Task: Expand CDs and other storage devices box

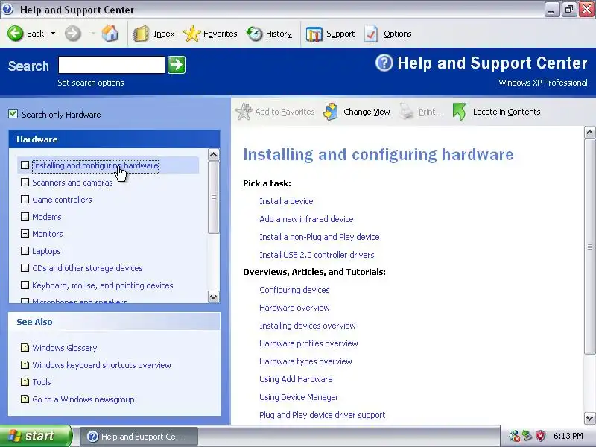Action: (25, 268)
